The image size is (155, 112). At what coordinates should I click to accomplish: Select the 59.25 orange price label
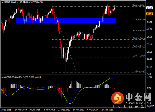click(150, 14)
